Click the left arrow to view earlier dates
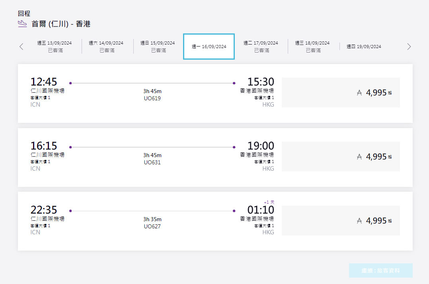 [x=21, y=46]
